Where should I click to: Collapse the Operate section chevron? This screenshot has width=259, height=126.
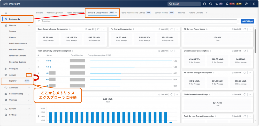tap(29, 25)
